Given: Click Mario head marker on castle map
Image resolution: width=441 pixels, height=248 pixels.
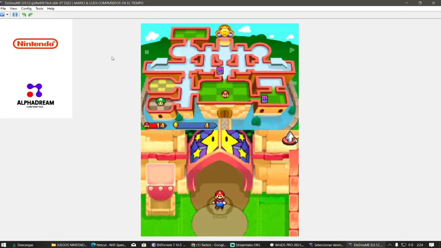Looking at the screenshot, I should pos(225,94).
